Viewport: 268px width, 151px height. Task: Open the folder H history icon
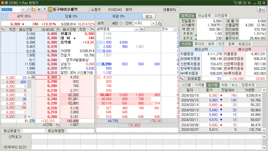34,9
